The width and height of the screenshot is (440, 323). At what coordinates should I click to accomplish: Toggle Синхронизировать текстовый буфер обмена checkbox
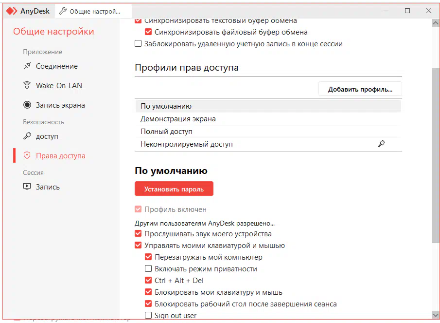138,20
